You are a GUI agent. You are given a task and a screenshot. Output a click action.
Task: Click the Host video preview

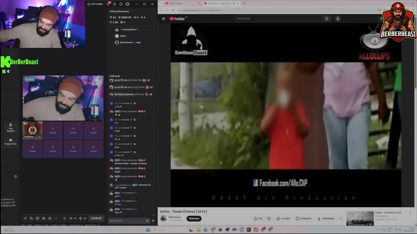coord(63,98)
